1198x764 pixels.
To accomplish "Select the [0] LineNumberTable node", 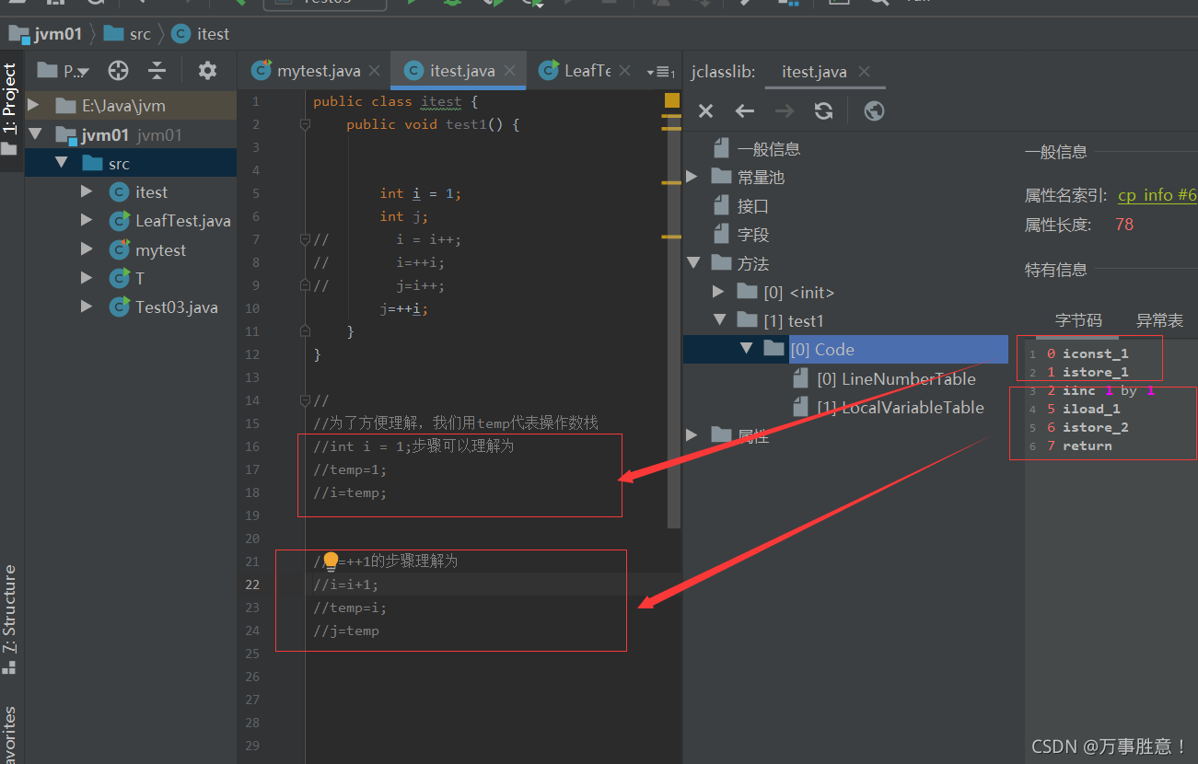I will click(x=883, y=378).
